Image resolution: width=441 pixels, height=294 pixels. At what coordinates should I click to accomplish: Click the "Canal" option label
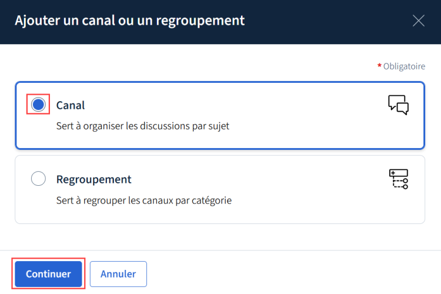(x=71, y=105)
